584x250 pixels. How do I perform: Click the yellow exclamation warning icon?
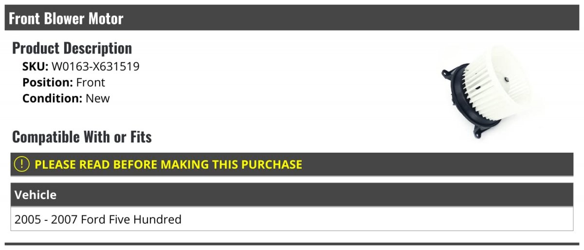[21, 164]
